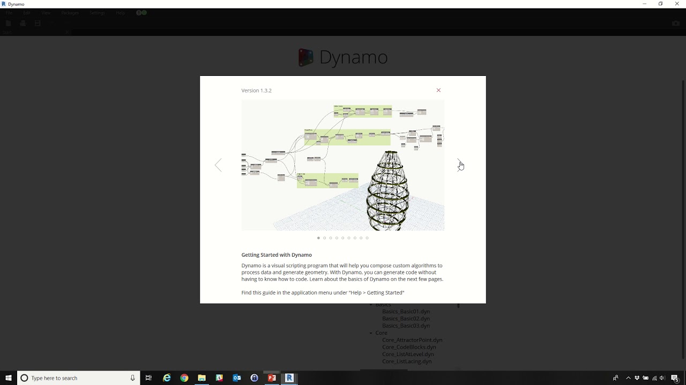
Task: Click the New file toolbar icon
Action: click(8, 24)
